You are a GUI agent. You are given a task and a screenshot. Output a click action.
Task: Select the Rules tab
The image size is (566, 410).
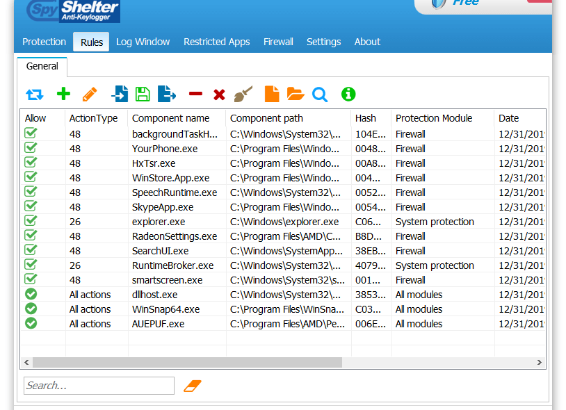coord(91,42)
